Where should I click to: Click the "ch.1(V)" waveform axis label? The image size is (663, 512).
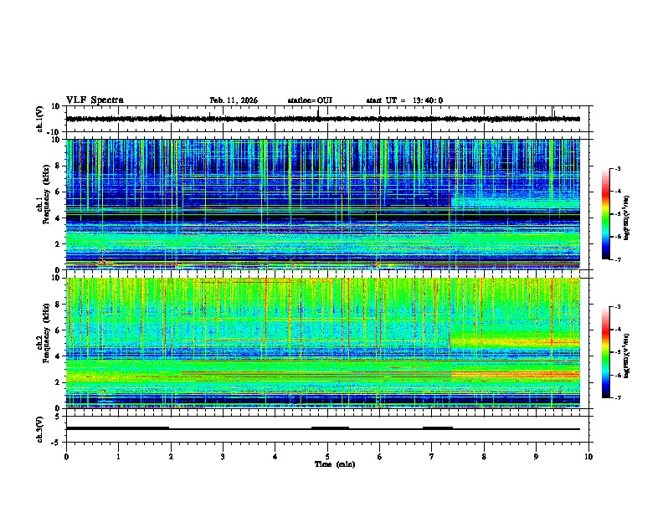tap(40, 119)
